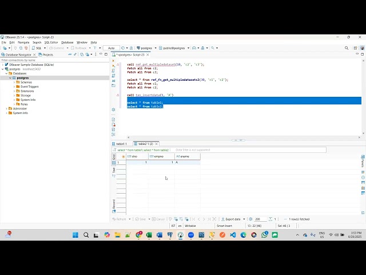Click the Save changes button
This screenshot has width=366, height=275.
click(x=141, y=219)
